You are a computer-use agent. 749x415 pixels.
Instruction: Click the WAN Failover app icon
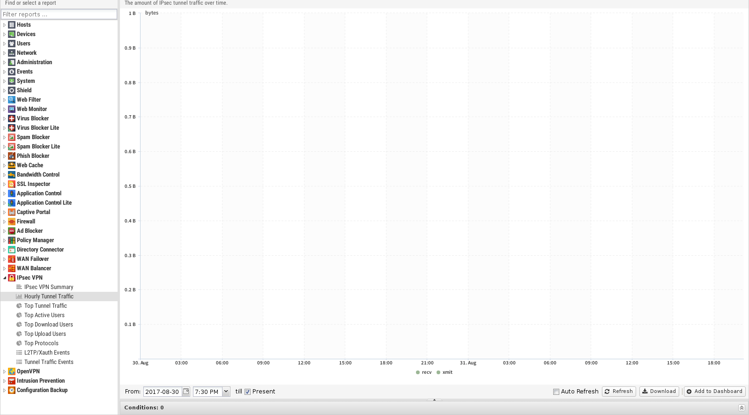(12, 259)
